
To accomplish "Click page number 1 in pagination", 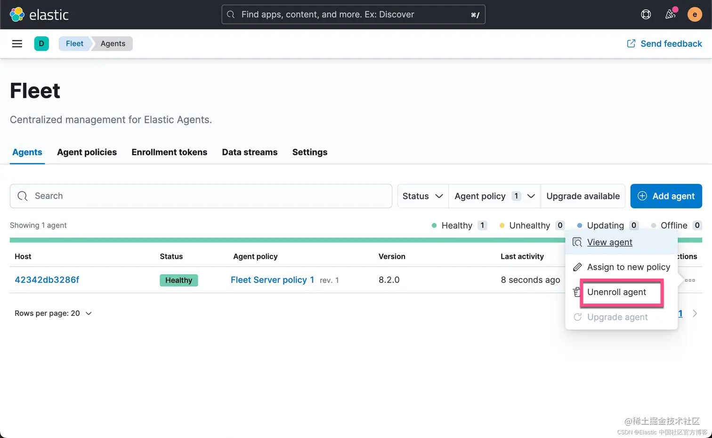I will tap(680, 313).
